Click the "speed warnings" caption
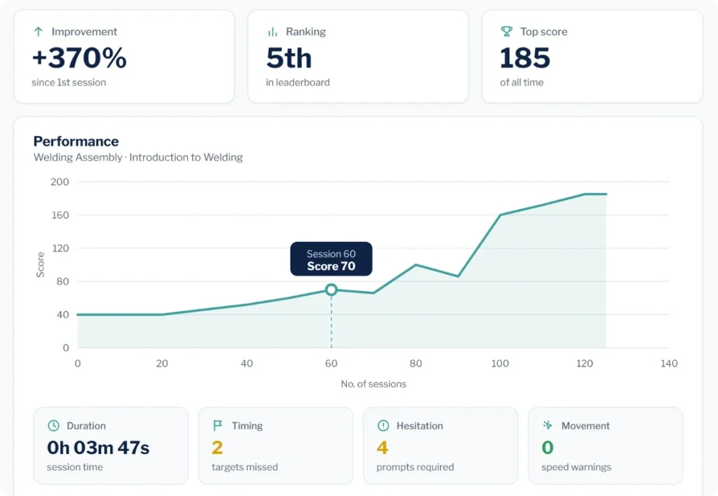 (576, 467)
